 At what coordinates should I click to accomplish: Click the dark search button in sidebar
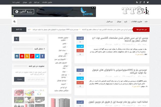[x=17, y=39]
